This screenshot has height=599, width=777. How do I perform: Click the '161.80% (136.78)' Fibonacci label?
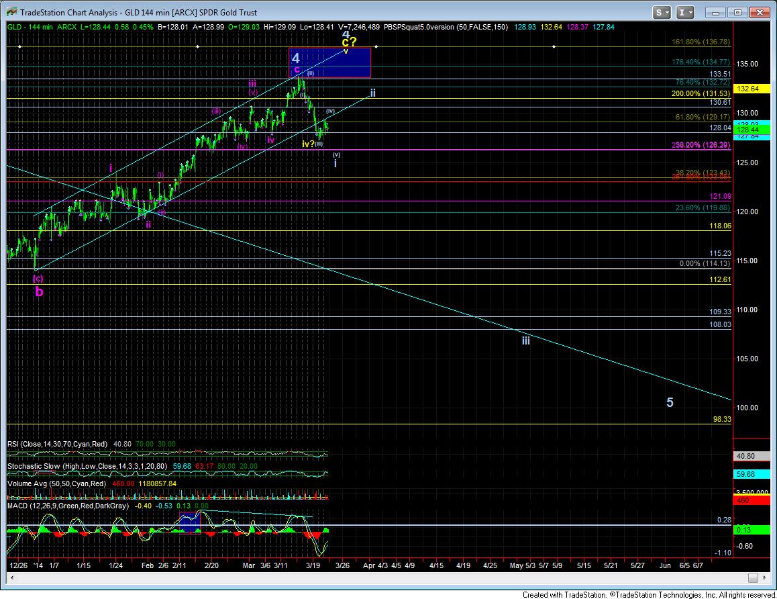click(x=701, y=42)
